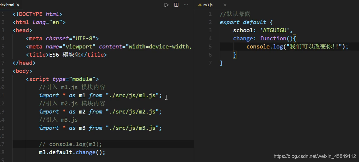Click the '</head>' closing tag
The image size is (359, 162).
coord(24,63)
